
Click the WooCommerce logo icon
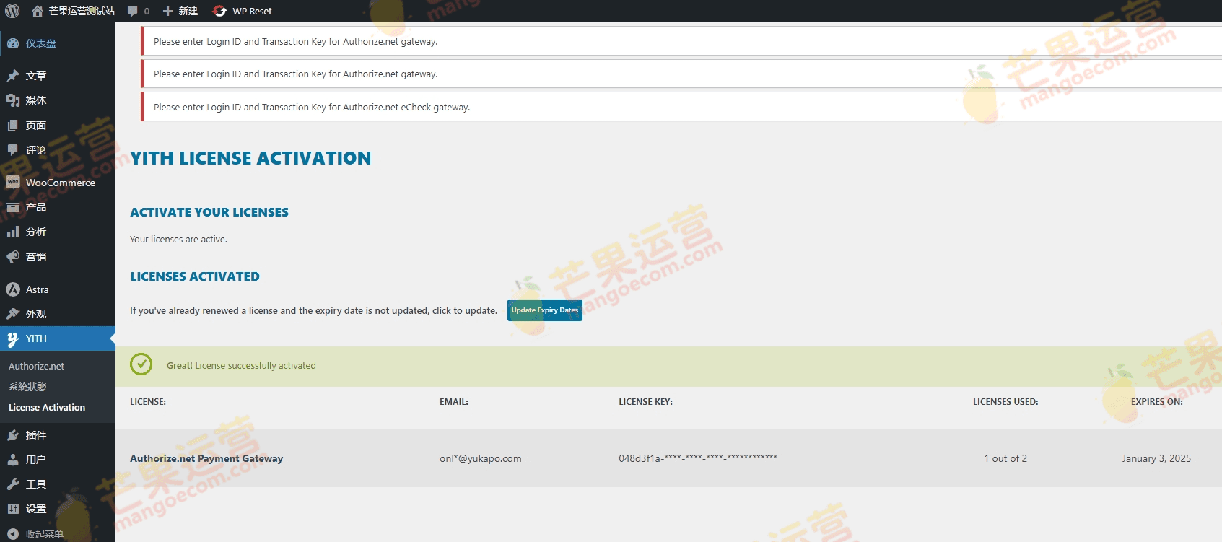13,183
